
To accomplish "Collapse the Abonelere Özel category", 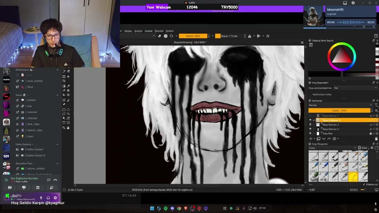I will tap(25, 163).
